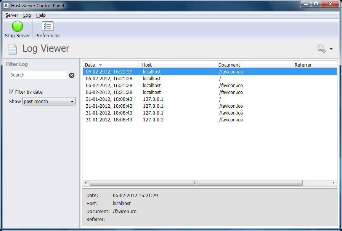Open the Log menu
342x231 pixels.
click(x=27, y=15)
